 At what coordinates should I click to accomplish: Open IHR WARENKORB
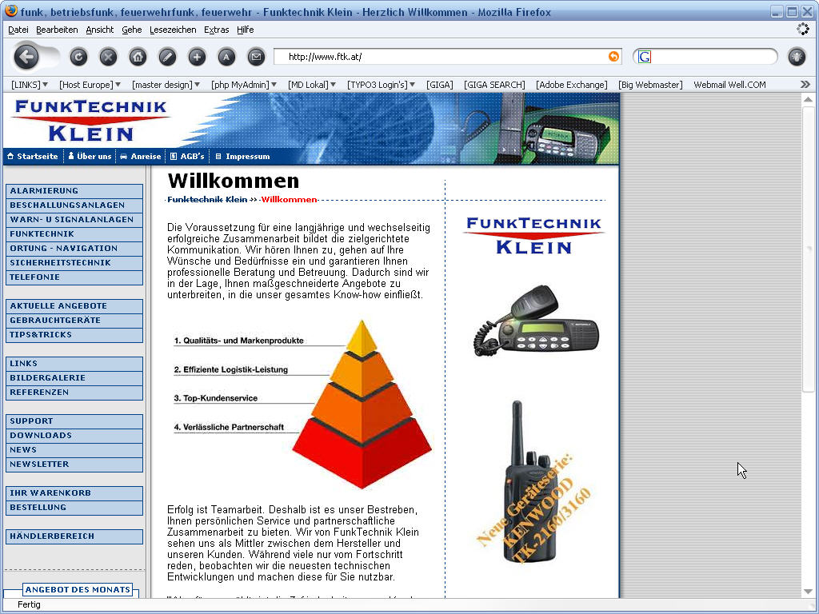[74, 492]
